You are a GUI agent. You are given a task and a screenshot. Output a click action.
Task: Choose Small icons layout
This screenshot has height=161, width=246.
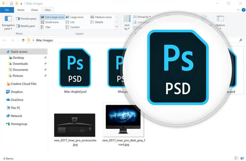[x=50, y=22]
